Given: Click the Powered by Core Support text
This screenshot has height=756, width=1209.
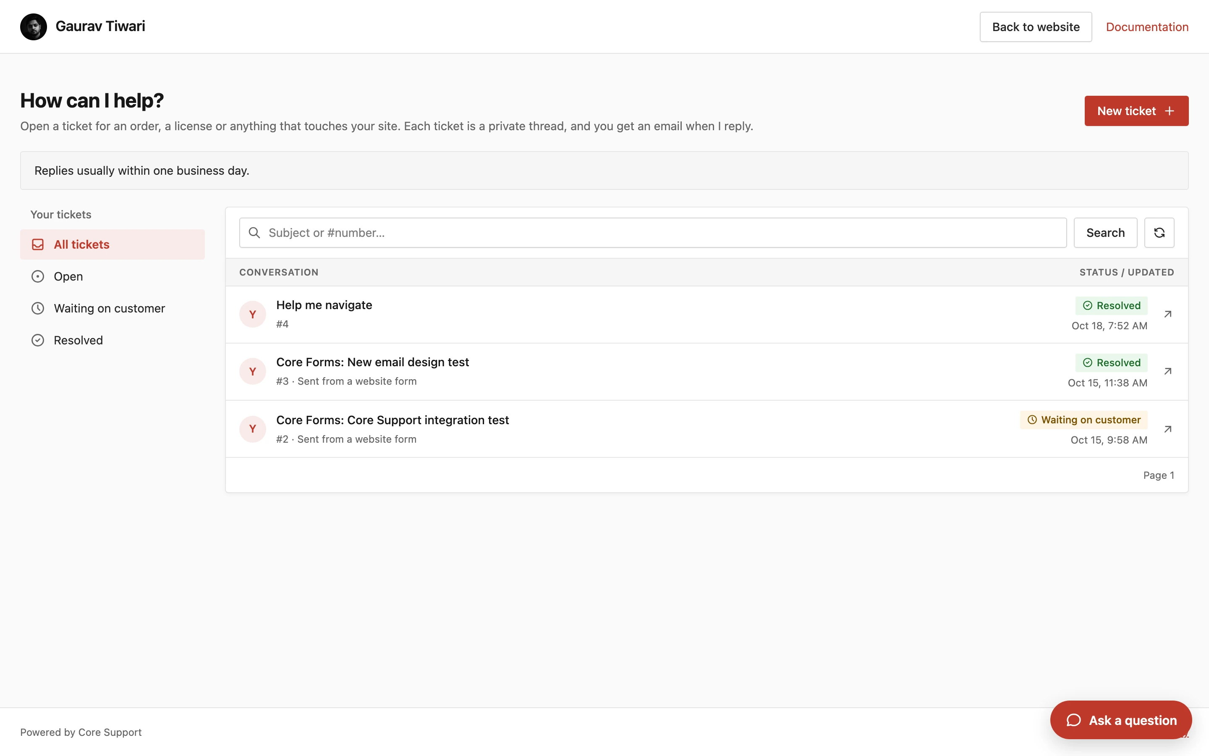Looking at the screenshot, I should [x=81, y=732].
